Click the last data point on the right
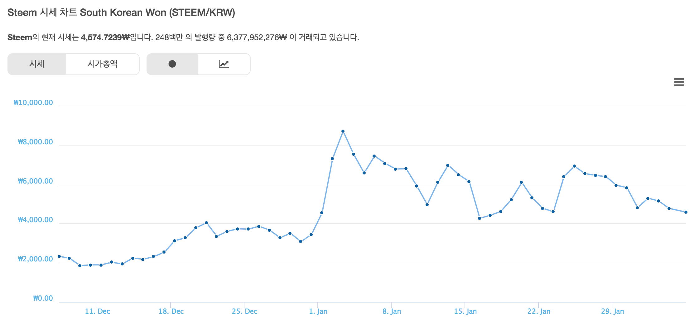 [x=686, y=212]
